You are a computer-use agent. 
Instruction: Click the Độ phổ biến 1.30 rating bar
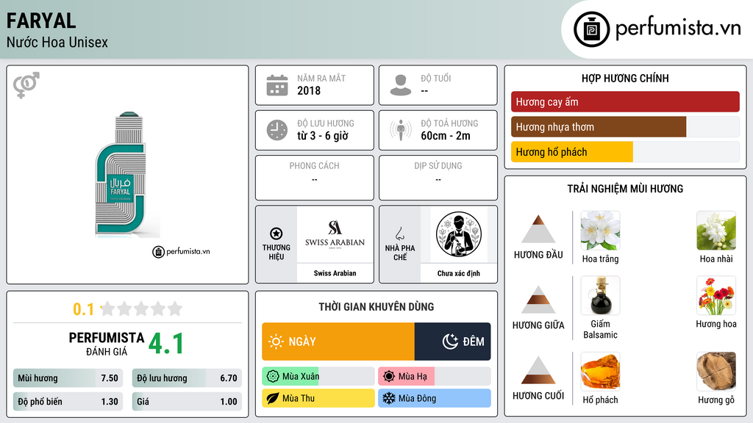(68, 402)
